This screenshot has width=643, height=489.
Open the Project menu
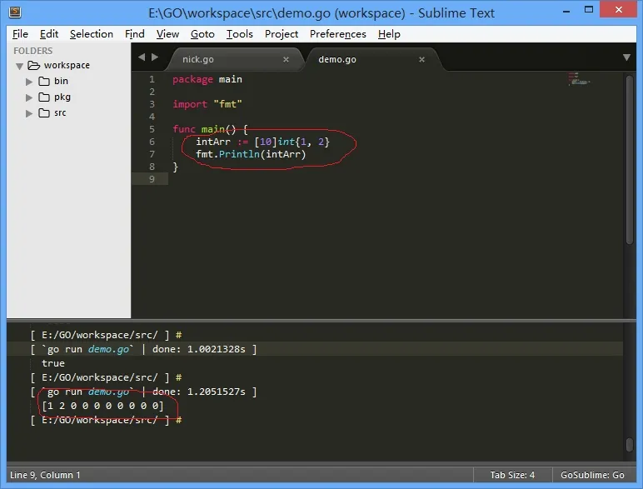point(282,34)
